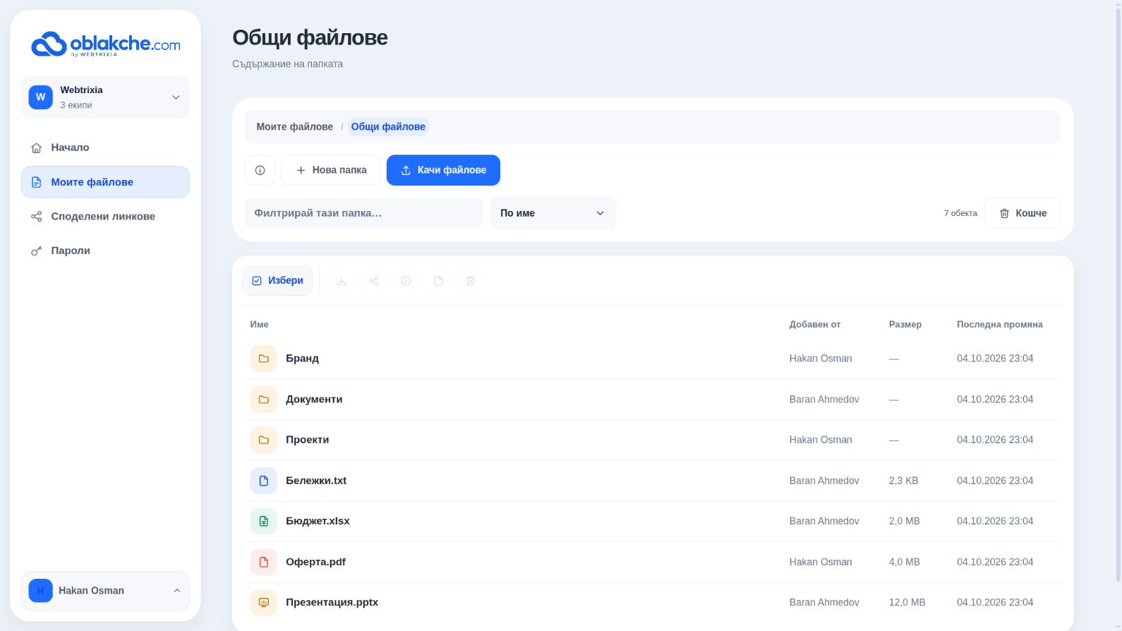Select the Презентация.pptx file name

pos(332,602)
